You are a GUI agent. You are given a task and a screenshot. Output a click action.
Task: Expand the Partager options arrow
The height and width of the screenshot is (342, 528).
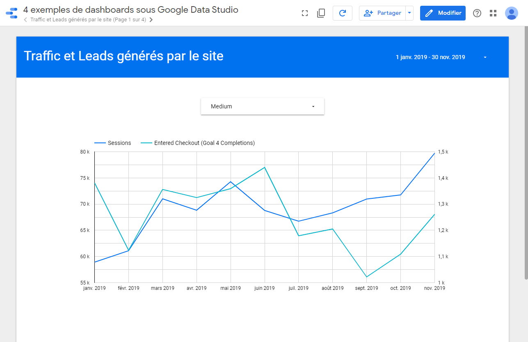click(x=409, y=13)
